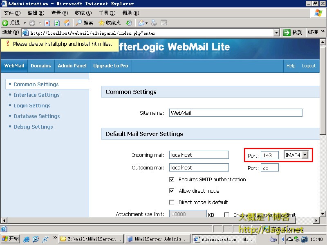The width and height of the screenshot is (327, 245).
Task: Click the Refresh page icon
Action: [57, 23]
